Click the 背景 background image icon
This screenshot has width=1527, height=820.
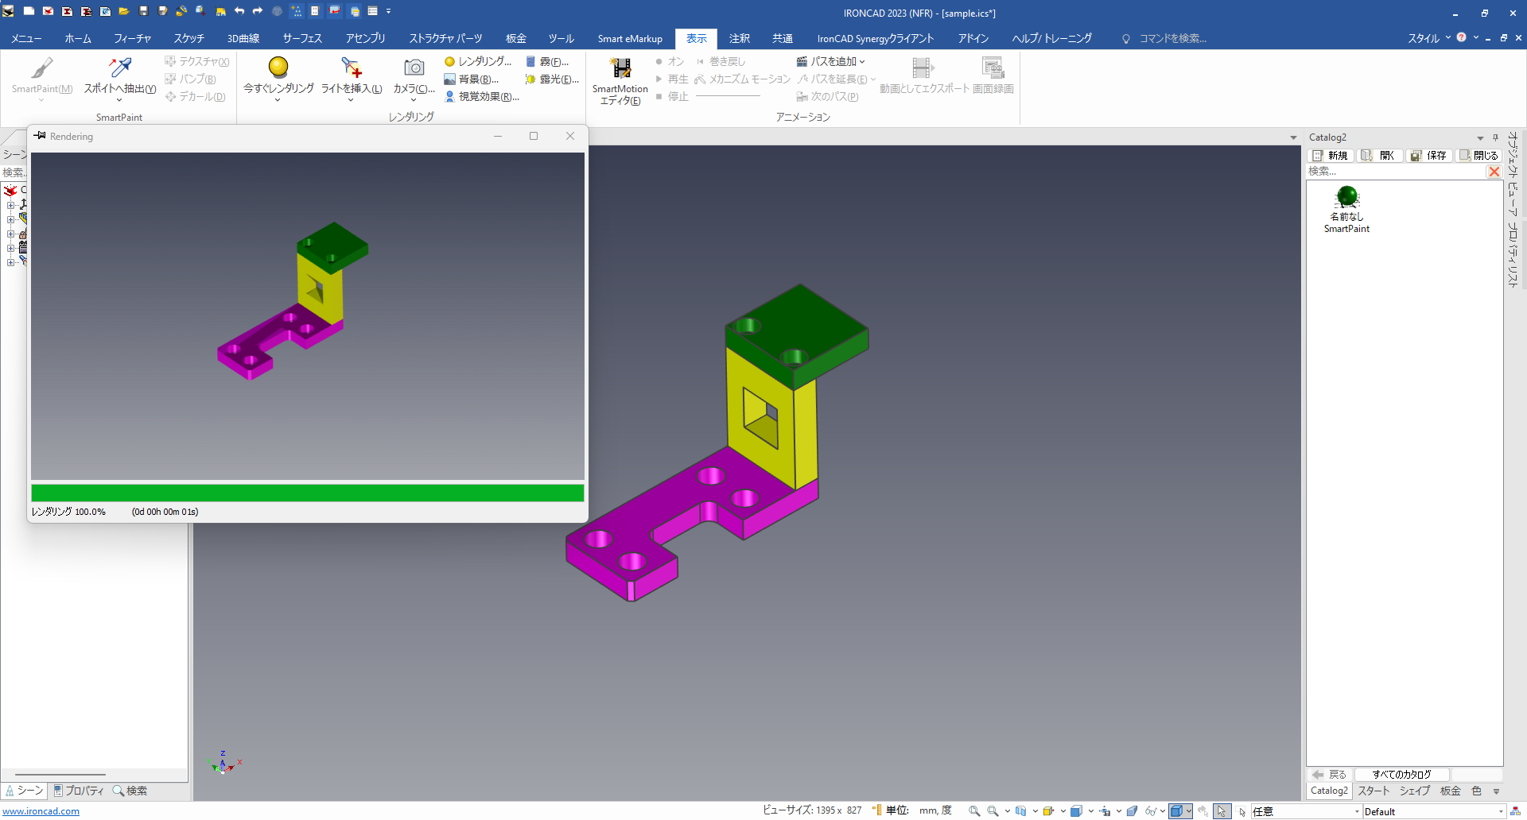click(449, 79)
